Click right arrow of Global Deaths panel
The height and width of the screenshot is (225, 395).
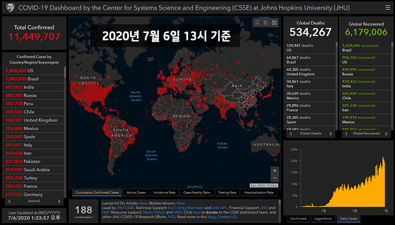331,134
